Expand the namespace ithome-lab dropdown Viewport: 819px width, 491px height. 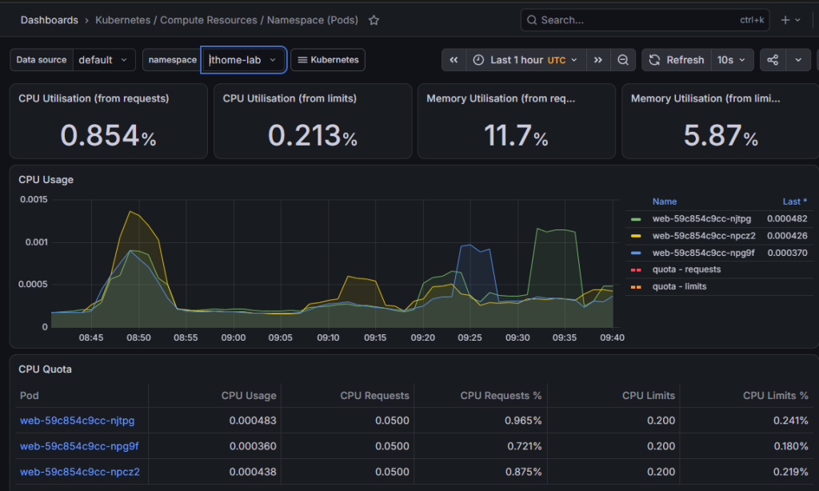pos(243,60)
